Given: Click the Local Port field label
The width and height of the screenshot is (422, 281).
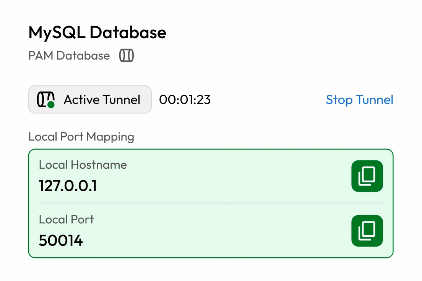Looking at the screenshot, I should click(66, 220).
